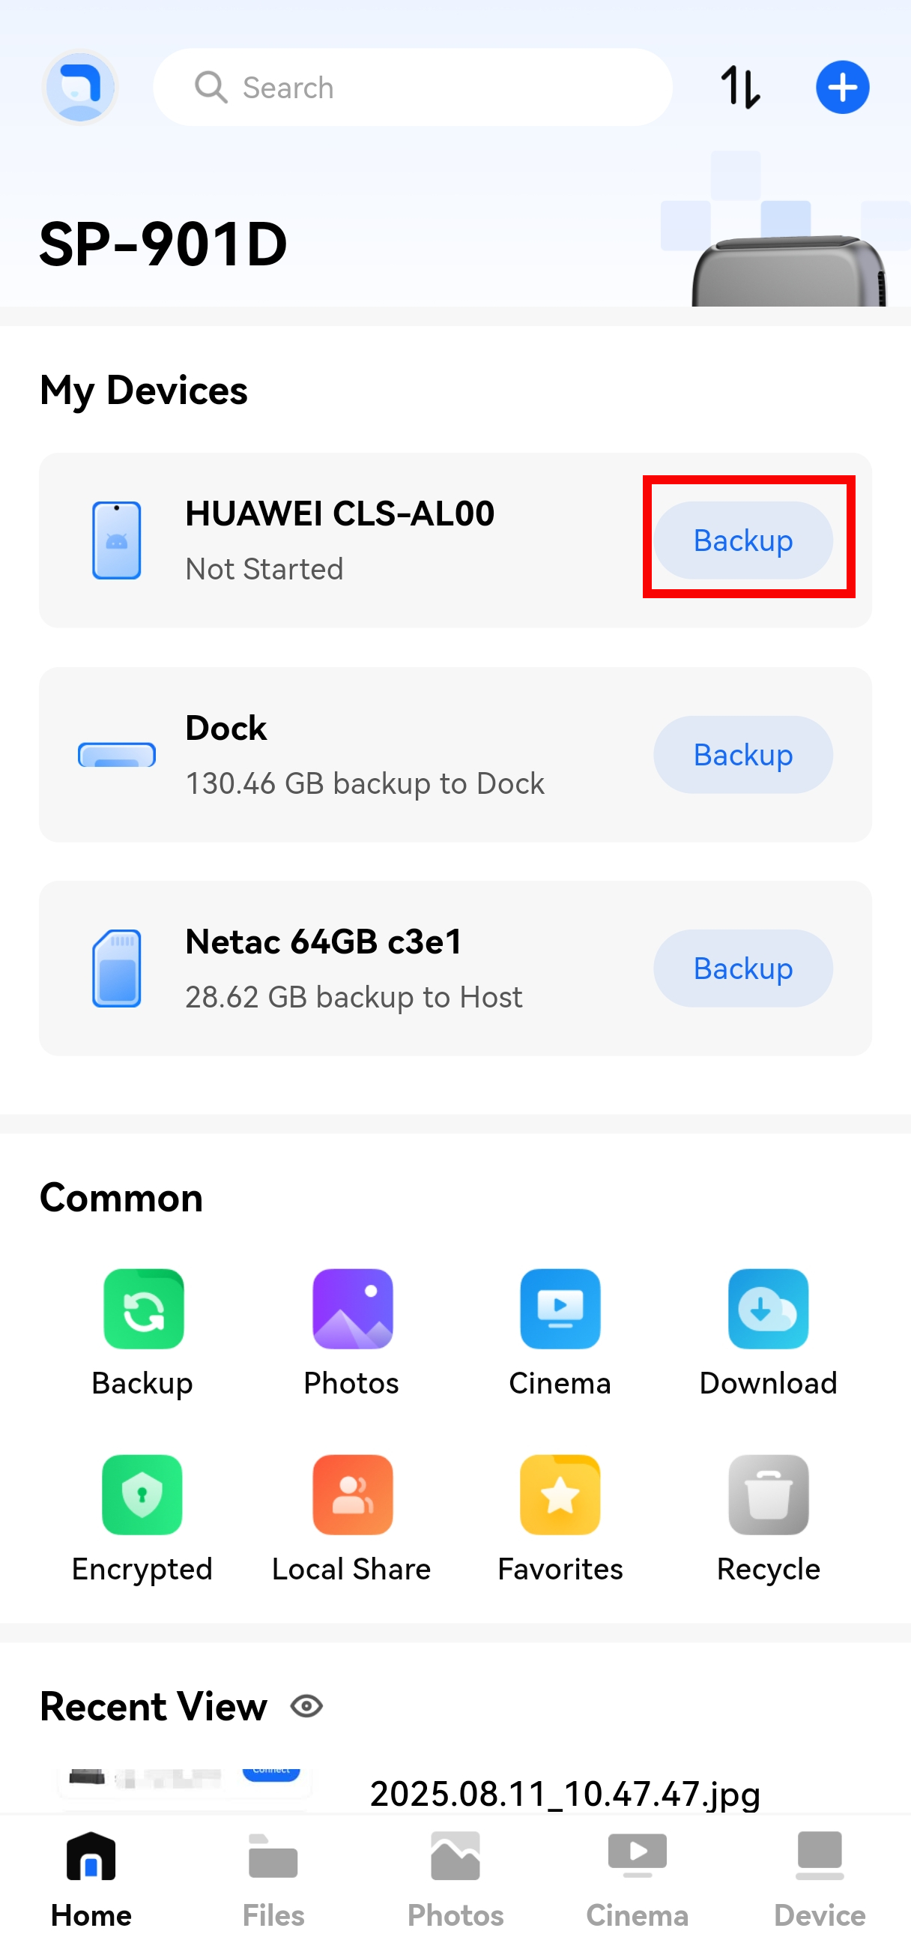Open the Recycle bin icon
The width and height of the screenshot is (911, 1949).
(x=768, y=1495)
